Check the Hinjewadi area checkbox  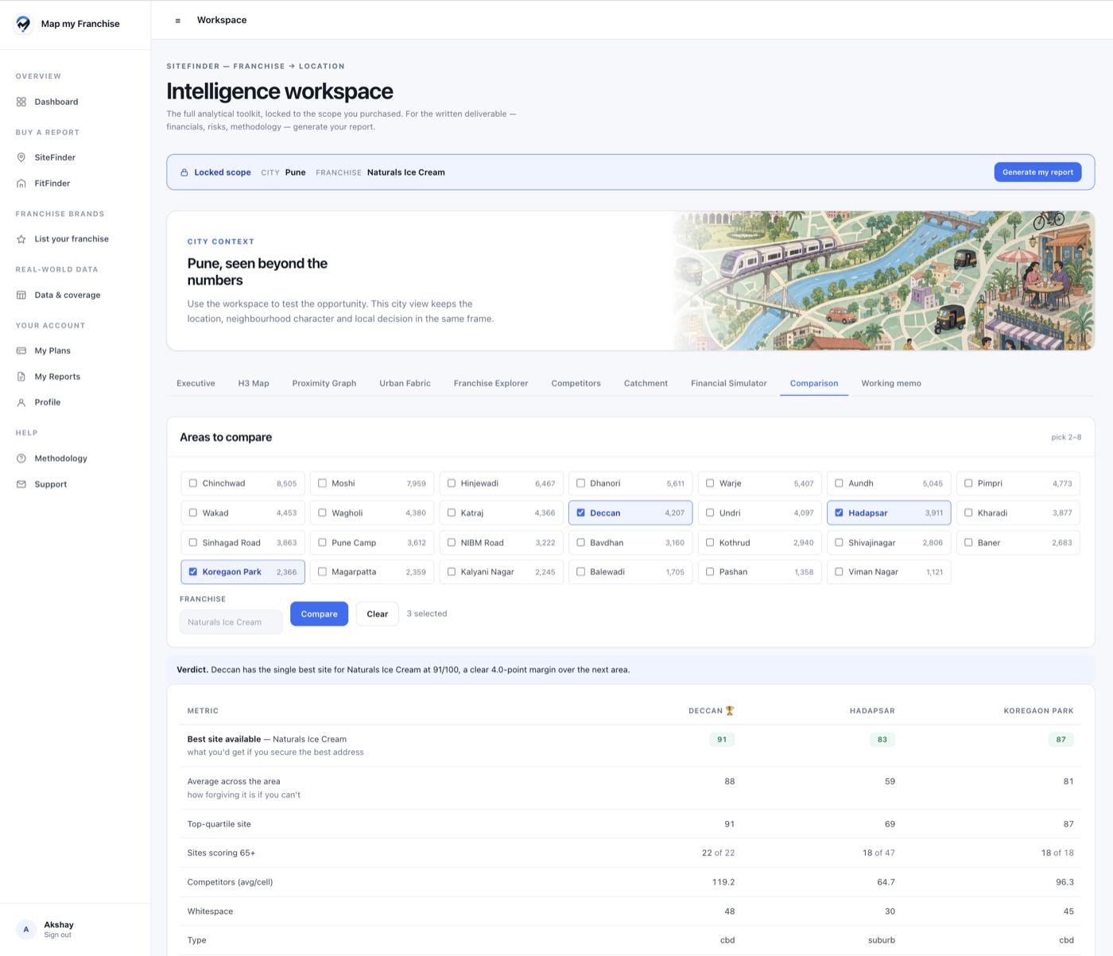pos(452,483)
